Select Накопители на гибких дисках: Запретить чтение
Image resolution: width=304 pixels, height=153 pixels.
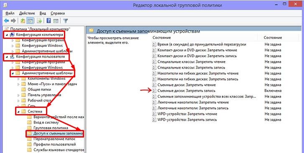click(198, 74)
